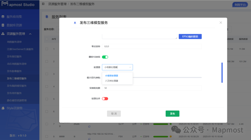Open Style资源集 in the sidebar

coord(15,108)
